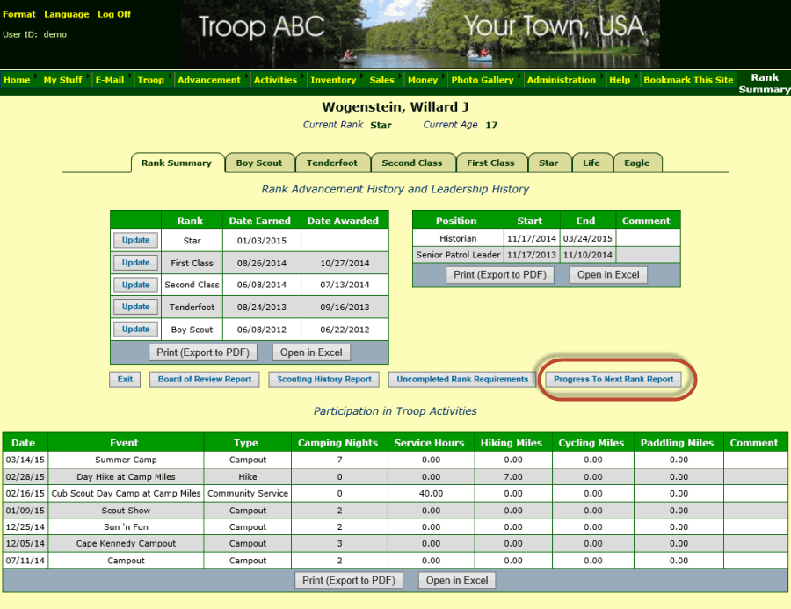
Task: Open the Home menu
Action: [18, 80]
